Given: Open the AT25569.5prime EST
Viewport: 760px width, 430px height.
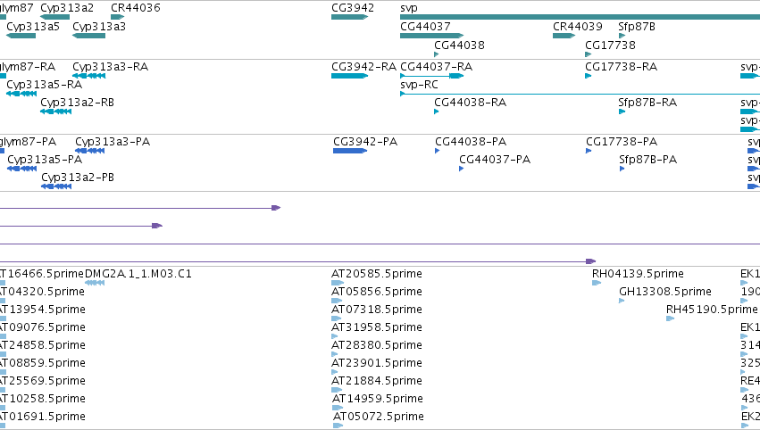Looking at the screenshot, I should (3, 390).
